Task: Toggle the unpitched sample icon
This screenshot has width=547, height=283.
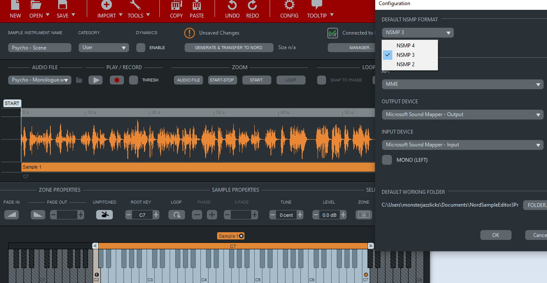Action: tap(104, 215)
